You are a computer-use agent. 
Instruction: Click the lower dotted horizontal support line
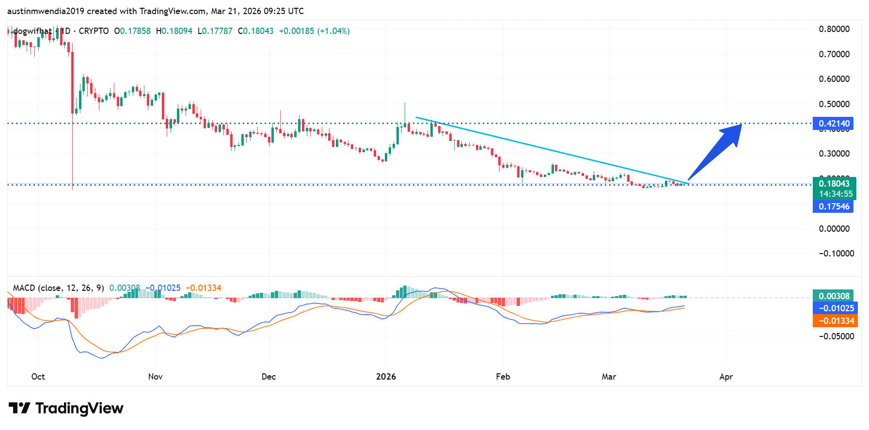291,185
